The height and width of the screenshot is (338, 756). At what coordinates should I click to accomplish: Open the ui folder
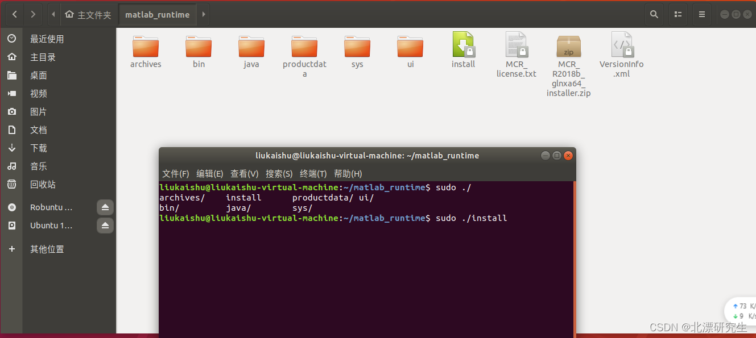click(x=410, y=48)
